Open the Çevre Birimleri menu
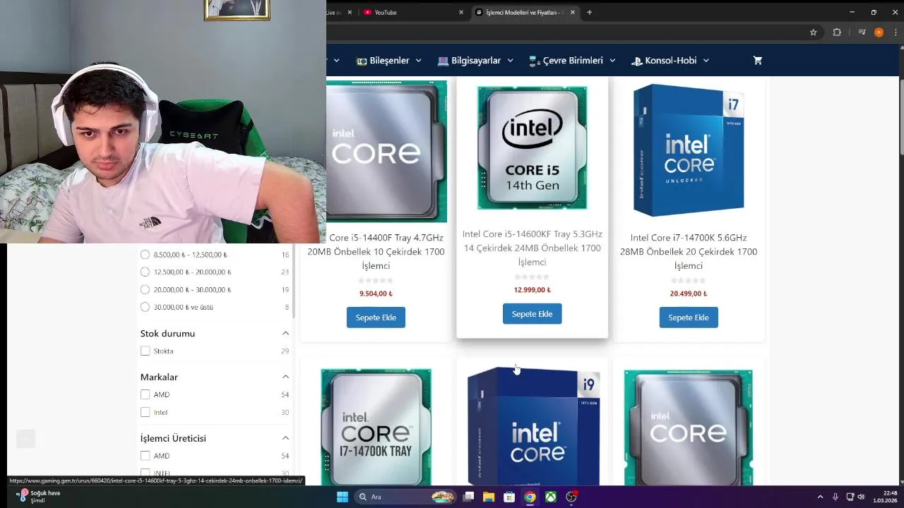The image size is (904, 508). click(572, 61)
